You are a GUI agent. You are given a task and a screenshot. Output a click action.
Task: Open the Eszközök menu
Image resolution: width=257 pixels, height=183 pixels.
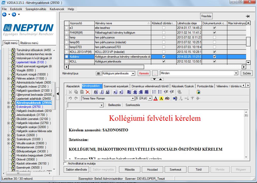click(16, 9)
